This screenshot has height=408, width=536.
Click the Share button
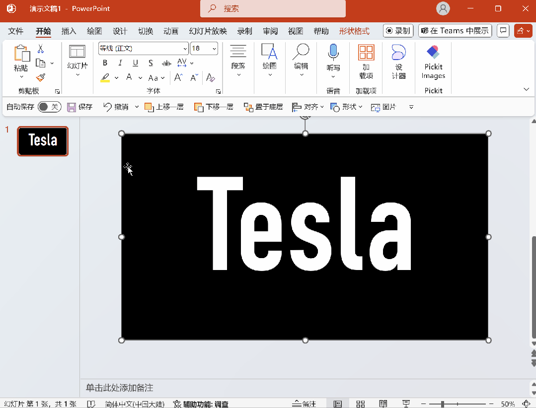coord(523,31)
